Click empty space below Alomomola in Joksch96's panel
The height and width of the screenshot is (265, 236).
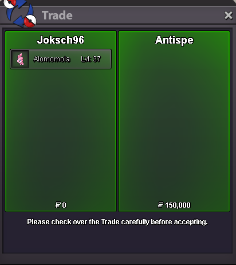pyautogui.click(x=61, y=134)
